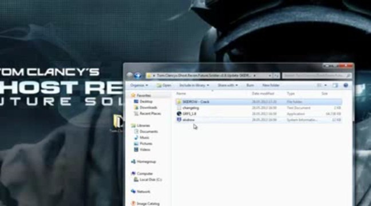Click the desktop shortcut icon behind the Explorer window
371x206 pixels.
(x=118, y=121)
